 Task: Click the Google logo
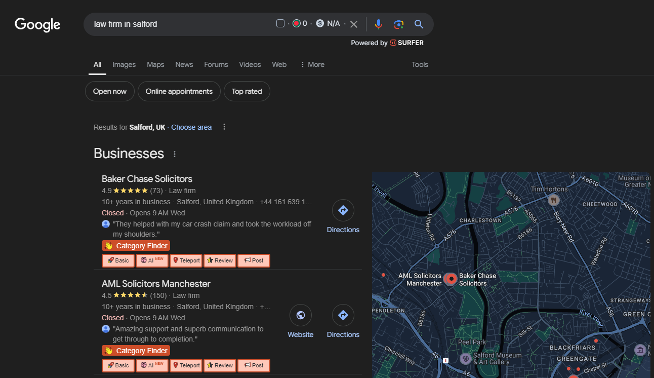point(37,24)
